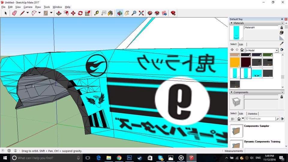Click the LayOut send icon
The width and height of the screenshot is (288, 162).
click(x=164, y=13)
